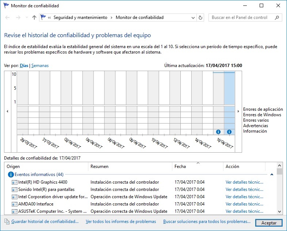Viewport: 287px width, 231px height.
Task: Click the Intel(R) HD Graphics 4400 row icon
Action: [15, 182]
